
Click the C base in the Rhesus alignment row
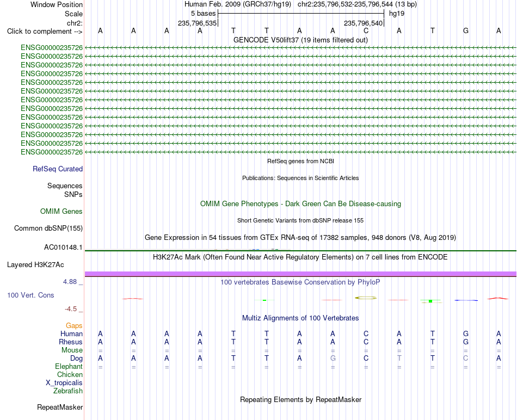click(x=366, y=342)
